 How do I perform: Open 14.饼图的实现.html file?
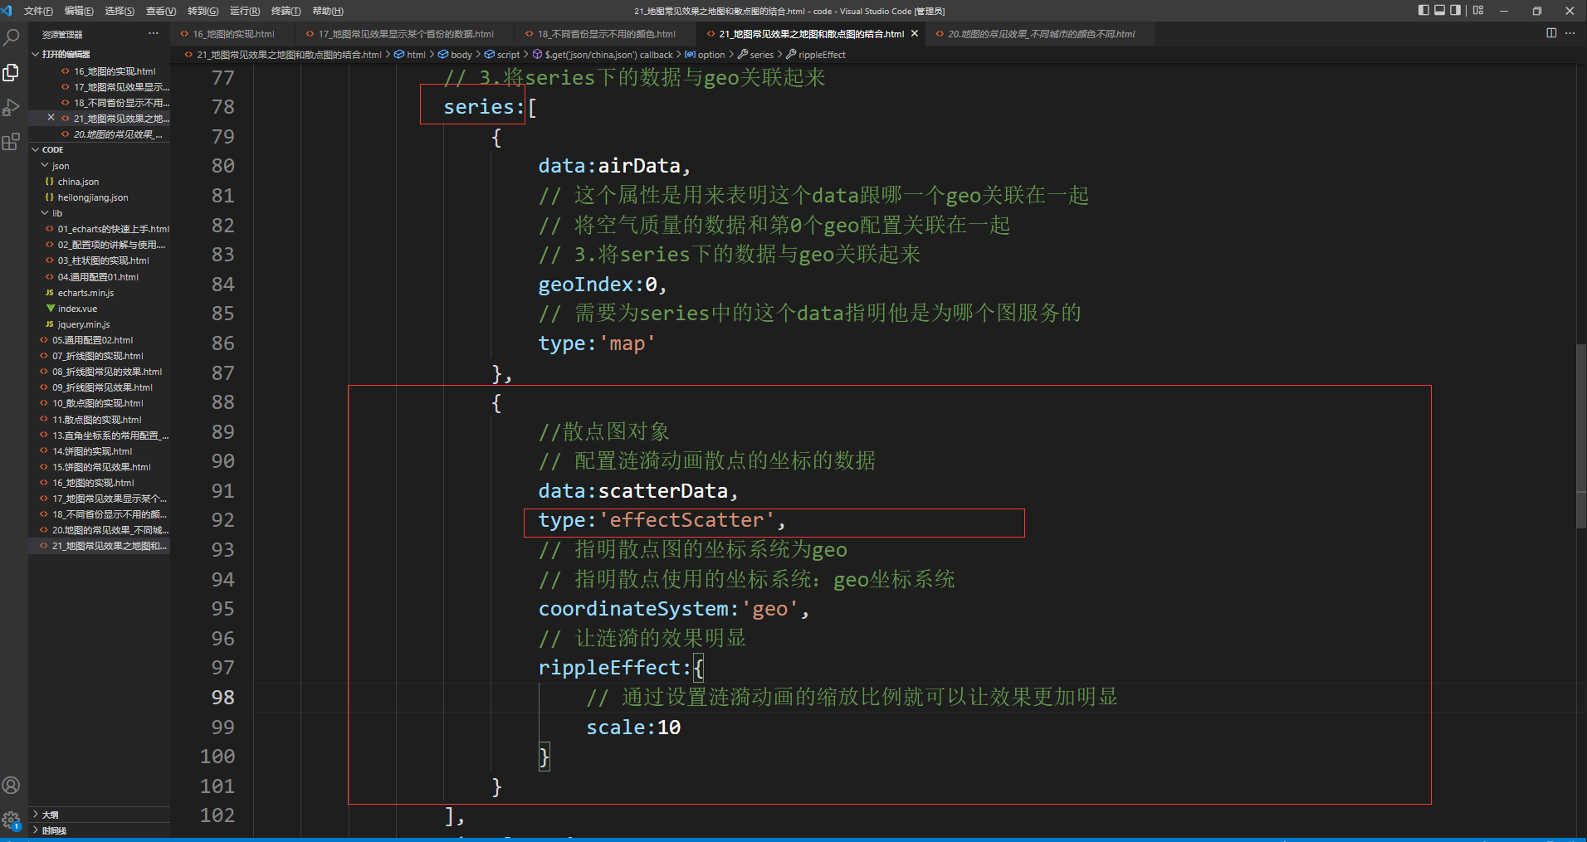[92, 451]
